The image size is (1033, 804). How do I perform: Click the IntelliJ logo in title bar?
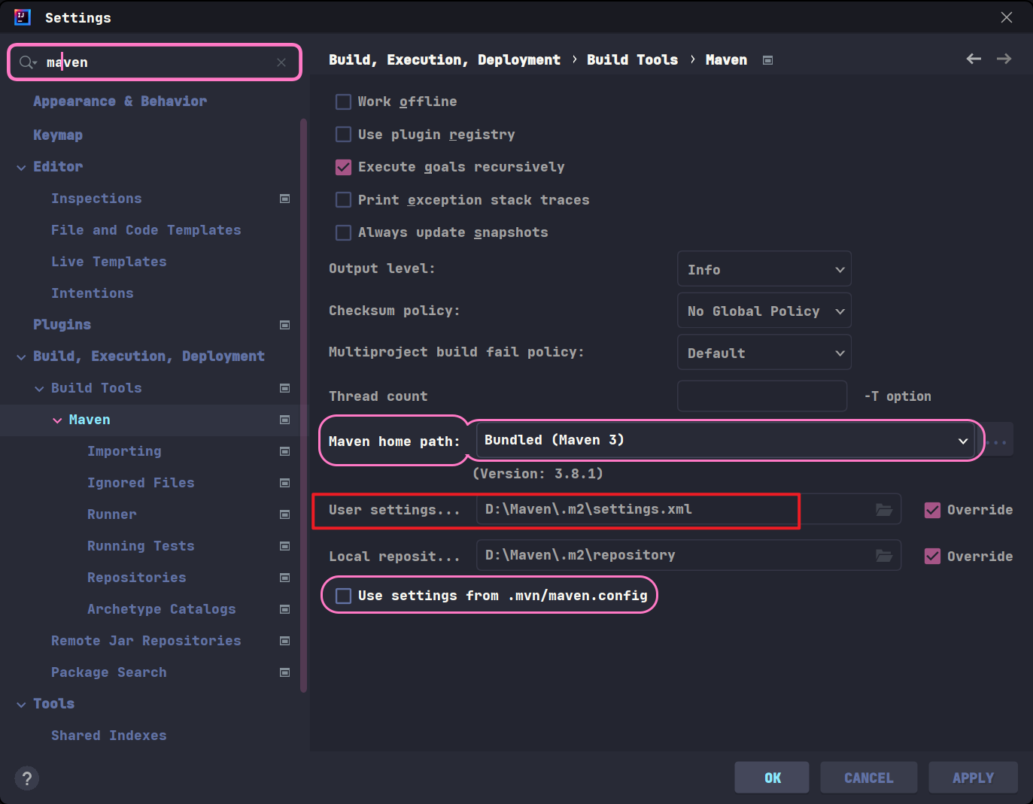pos(23,17)
